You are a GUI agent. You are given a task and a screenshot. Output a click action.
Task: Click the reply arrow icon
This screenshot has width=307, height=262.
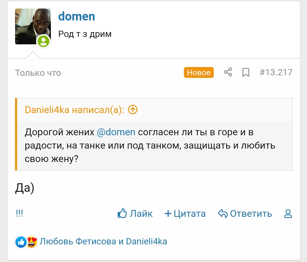pyautogui.click(x=223, y=214)
